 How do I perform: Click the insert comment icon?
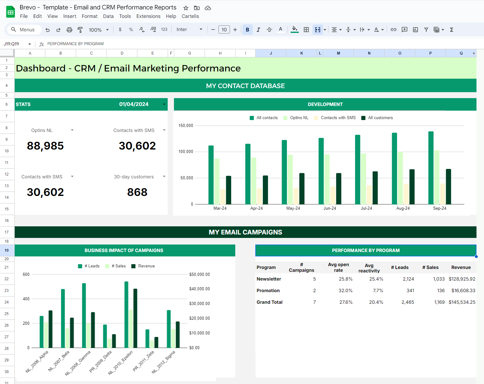405,30
